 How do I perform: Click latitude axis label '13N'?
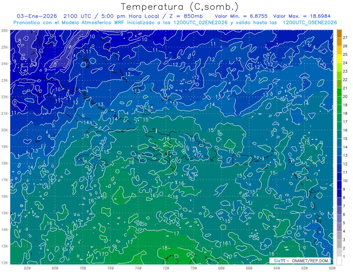coord(4,246)
